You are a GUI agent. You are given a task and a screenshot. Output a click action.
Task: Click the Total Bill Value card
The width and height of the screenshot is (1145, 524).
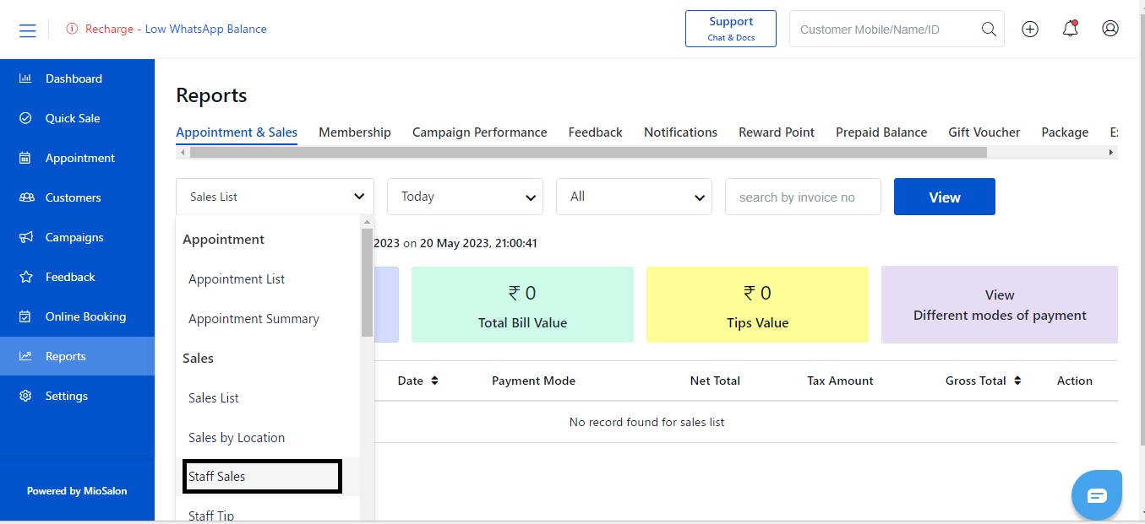point(522,305)
